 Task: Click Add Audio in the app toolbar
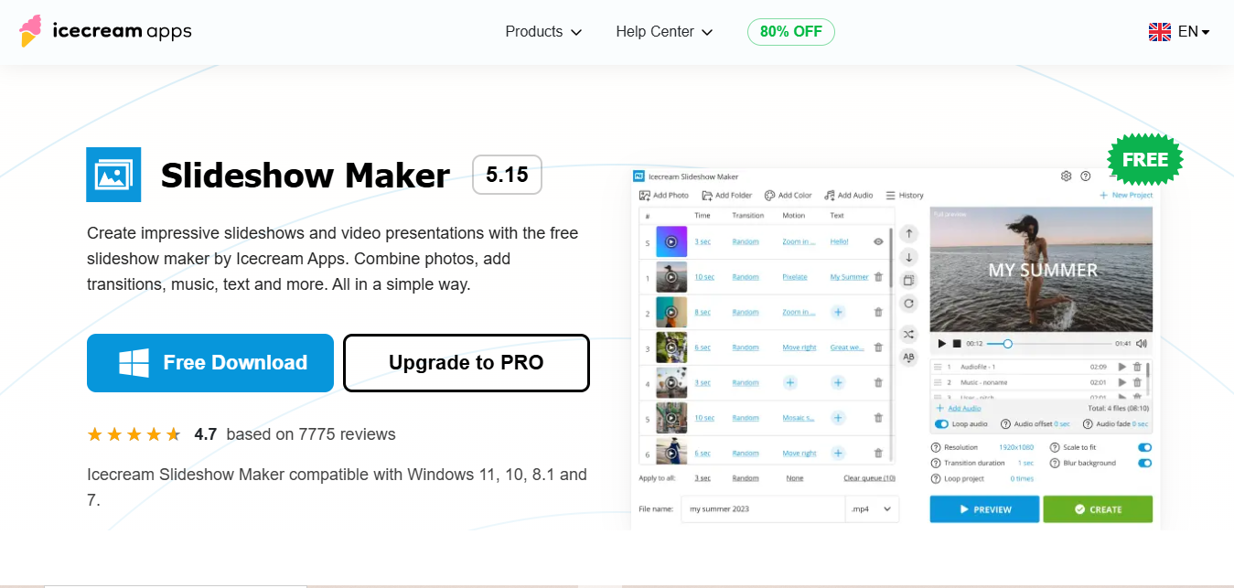point(849,195)
